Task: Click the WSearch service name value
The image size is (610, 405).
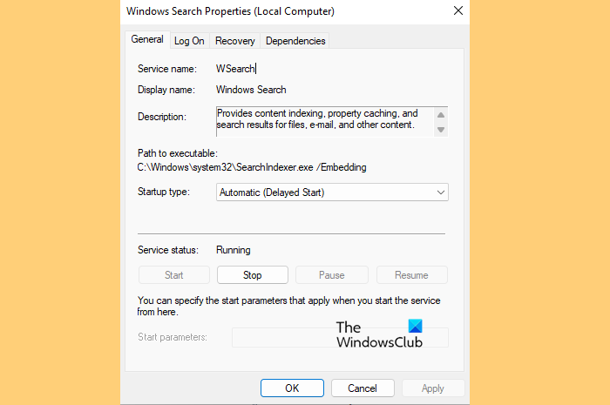Action: point(235,69)
